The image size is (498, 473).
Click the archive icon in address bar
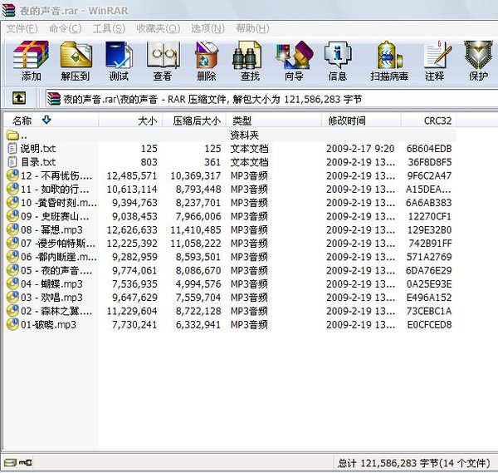coord(54,99)
